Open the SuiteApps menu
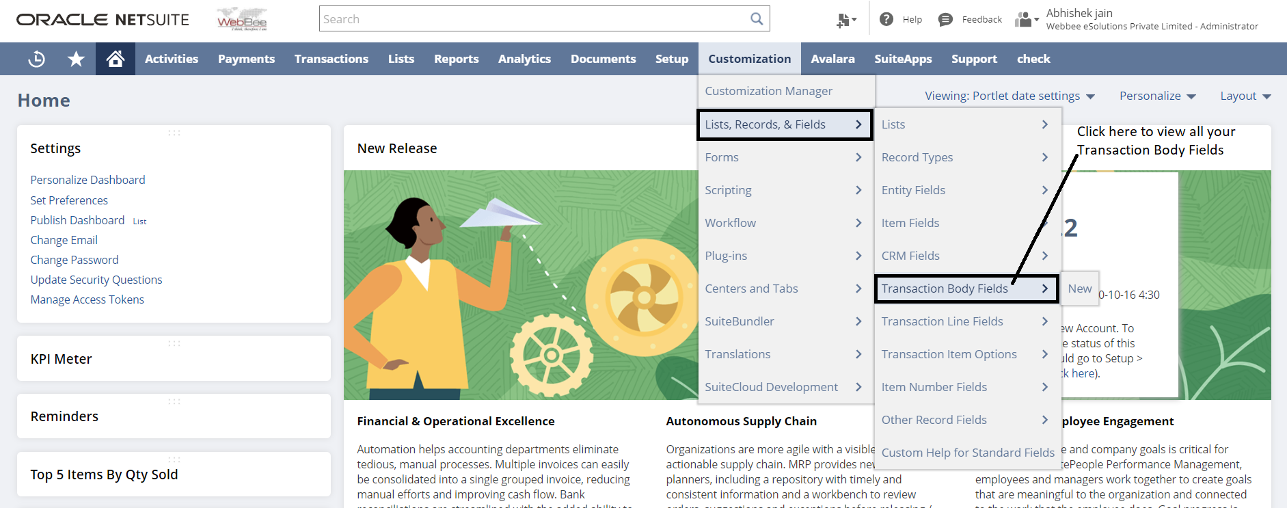Screen dimensions: 1287x508 pos(903,59)
